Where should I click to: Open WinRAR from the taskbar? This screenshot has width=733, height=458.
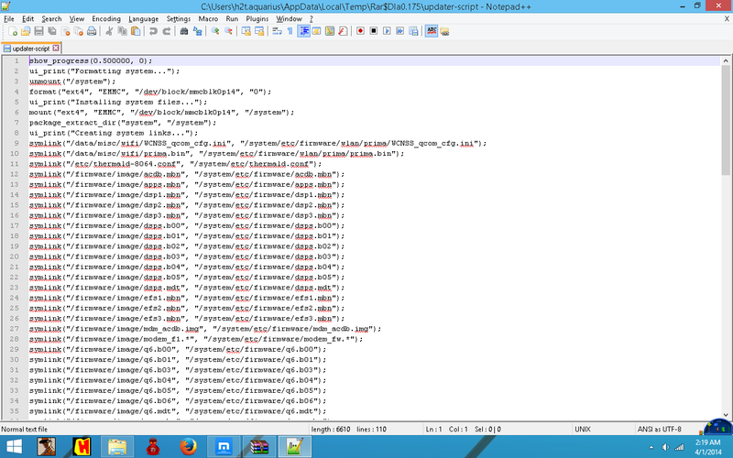(x=259, y=447)
